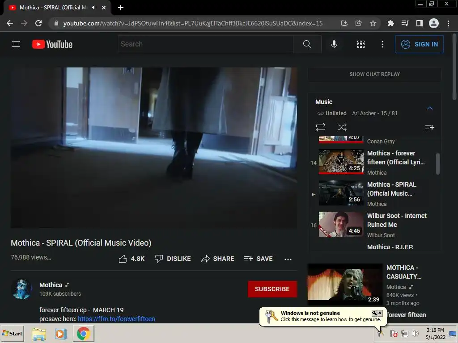Open YouTube guide hamburger menu

(x=16, y=44)
